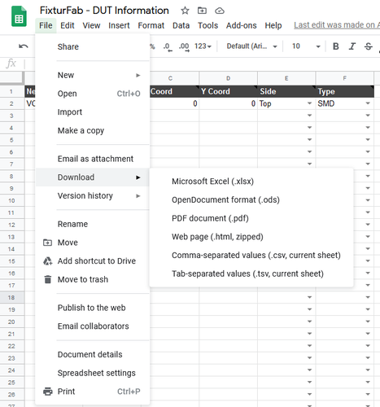The height and width of the screenshot is (407, 380).
Task: Open the File menu
Action: click(x=46, y=25)
